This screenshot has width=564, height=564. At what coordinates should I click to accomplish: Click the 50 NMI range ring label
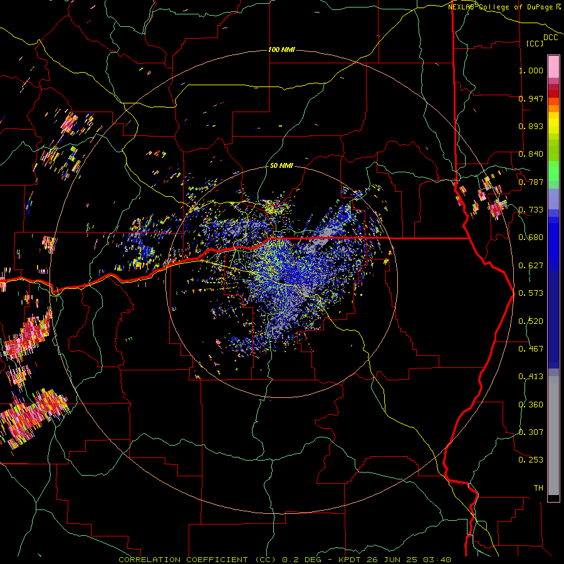[x=281, y=165]
